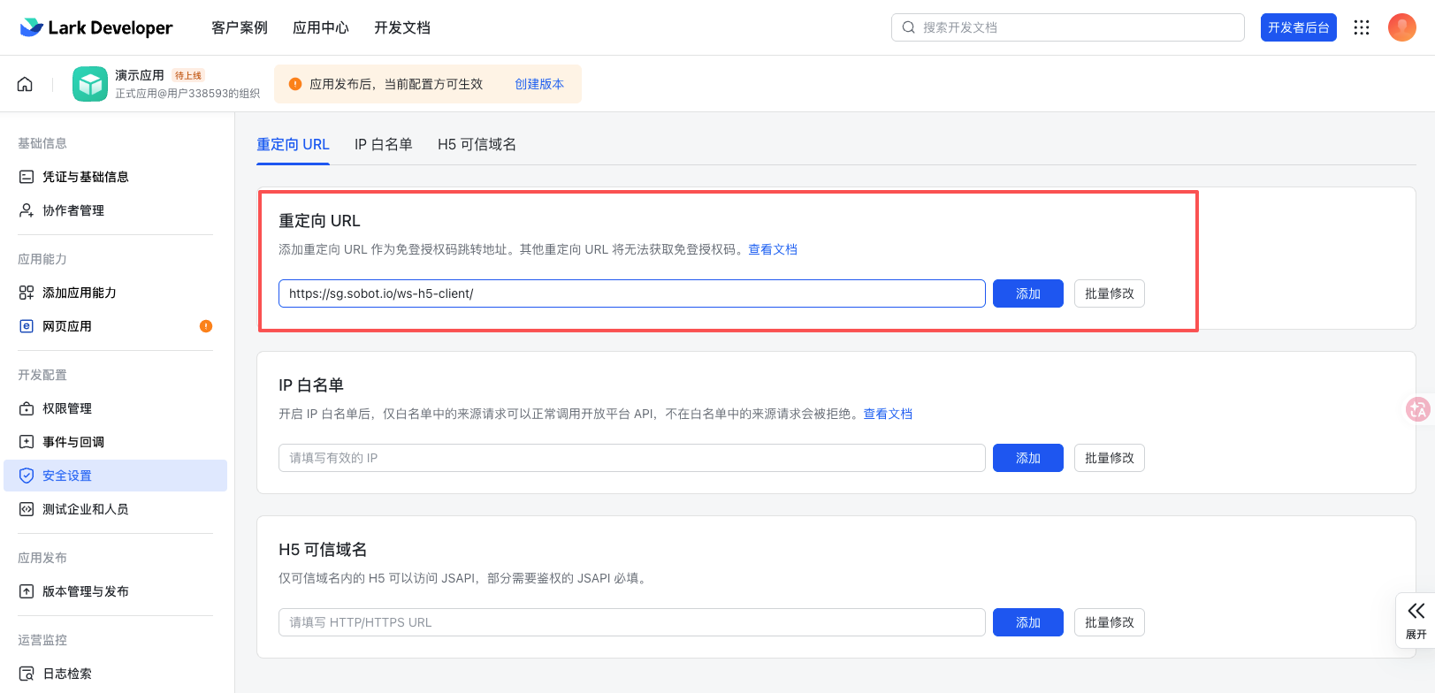Click the 开发者后台 button
The height and width of the screenshot is (693, 1435).
(x=1298, y=27)
